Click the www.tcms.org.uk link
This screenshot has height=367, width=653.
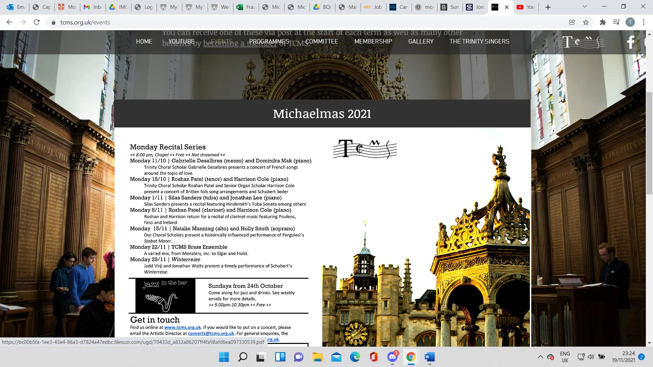click(x=182, y=327)
